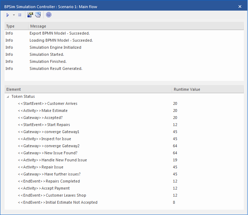
Task: Collapse the Token Status tree node
Action: coord(8,96)
